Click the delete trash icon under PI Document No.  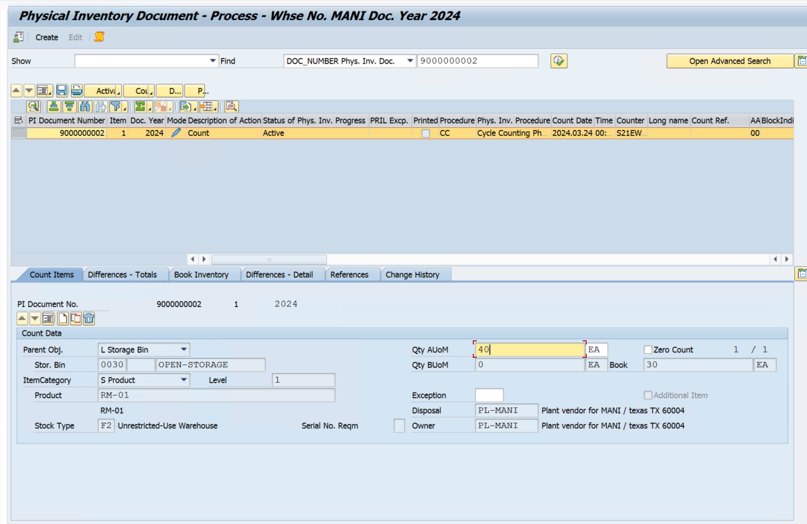pyautogui.click(x=89, y=318)
